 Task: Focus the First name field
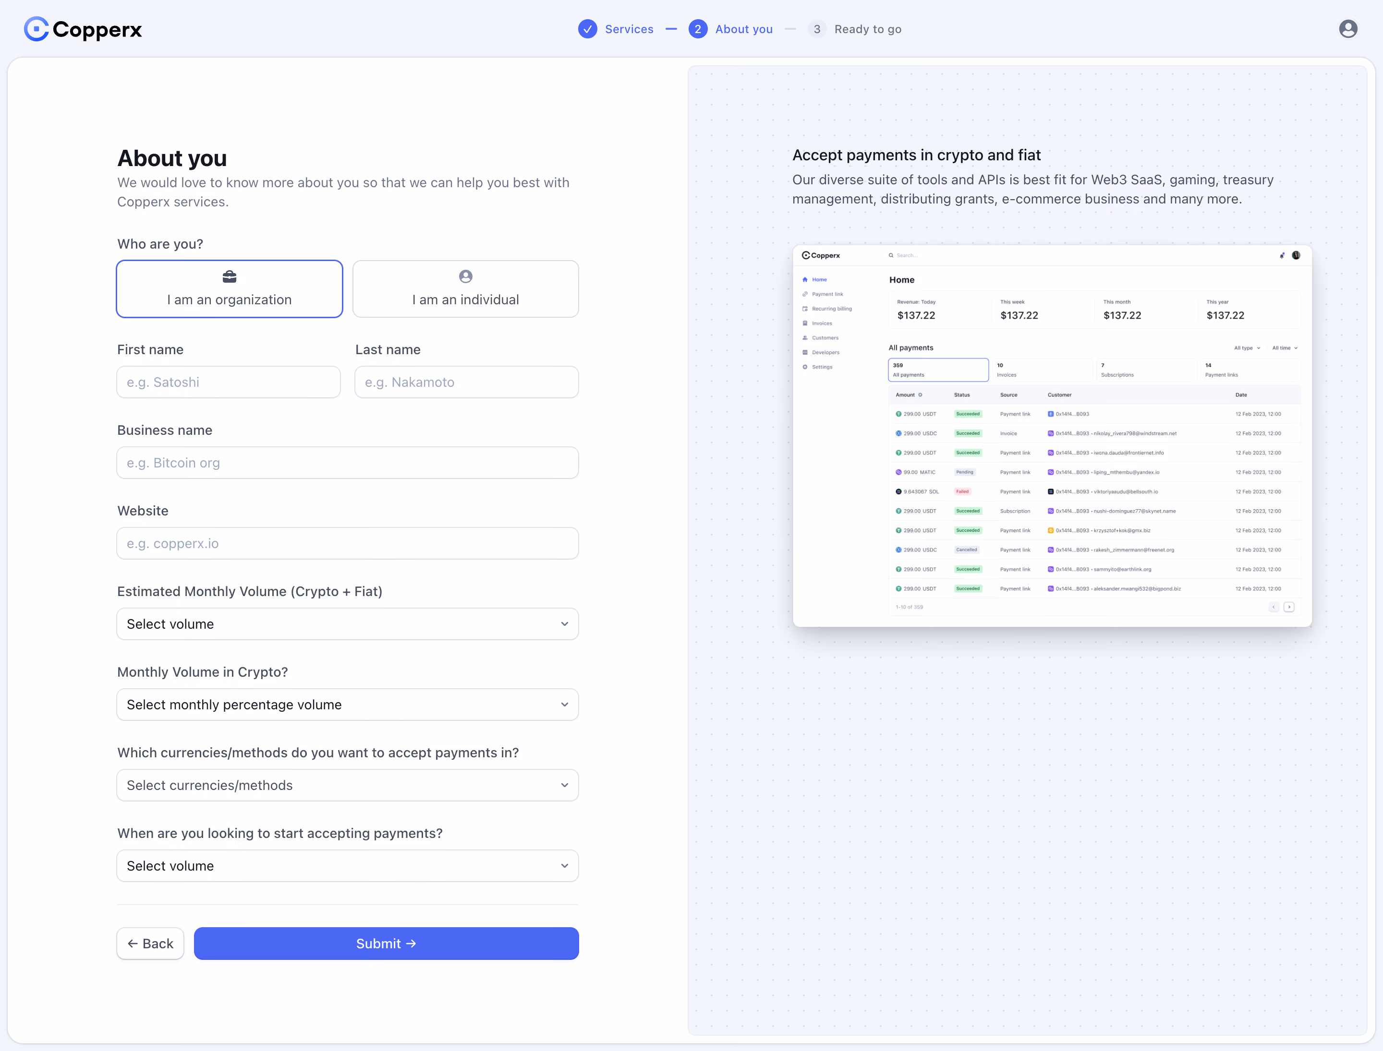[229, 382]
